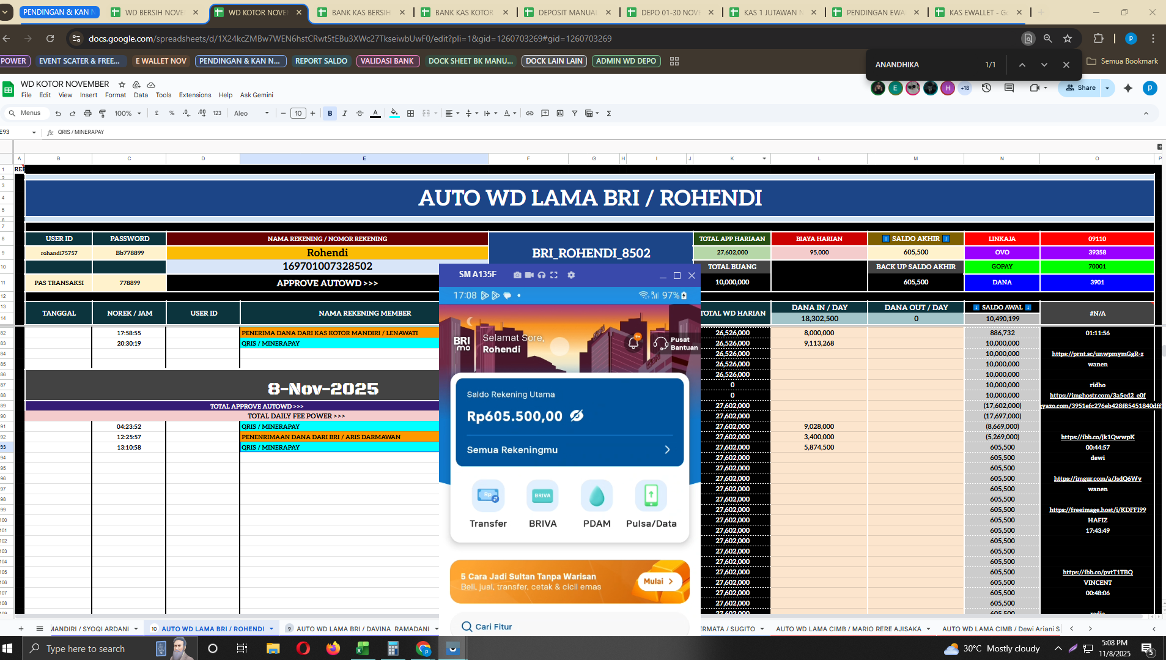Insert a link using the toolbar icon
Image resolution: width=1166 pixels, height=660 pixels.
[529, 113]
